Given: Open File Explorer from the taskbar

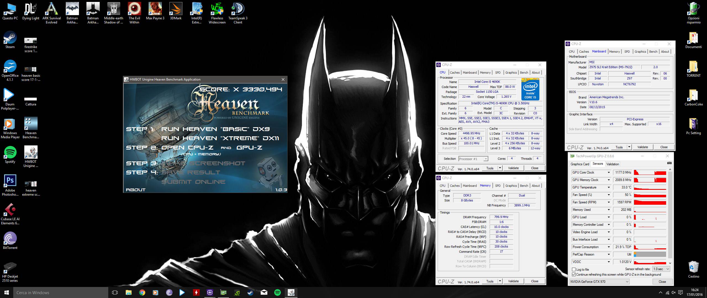Looking at the screenshot, I should (x=128, y=292).
